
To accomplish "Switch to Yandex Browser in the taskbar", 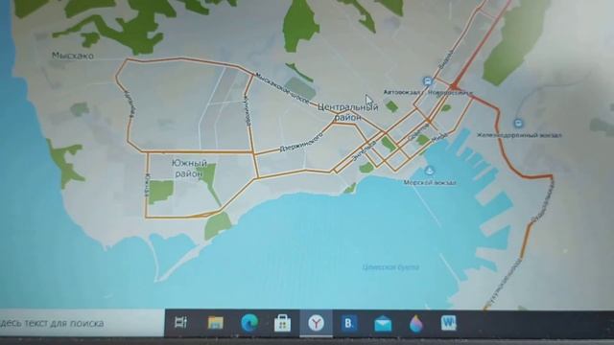I will (316, 323).
